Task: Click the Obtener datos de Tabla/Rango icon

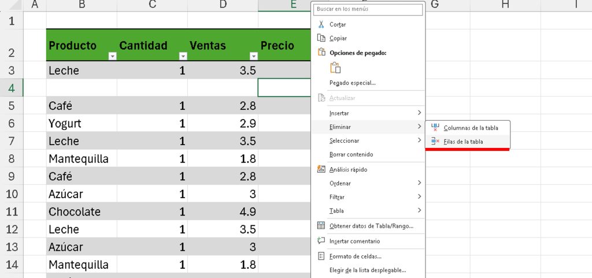Action: [x=322, y=225]
